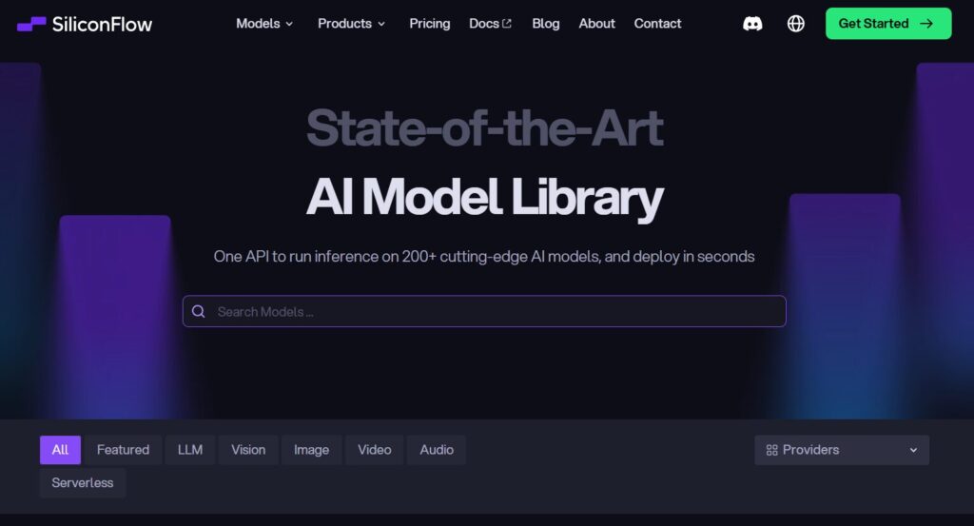Show Audio models
The height and width of the screenshot is (526, 974).
[437, 450]
